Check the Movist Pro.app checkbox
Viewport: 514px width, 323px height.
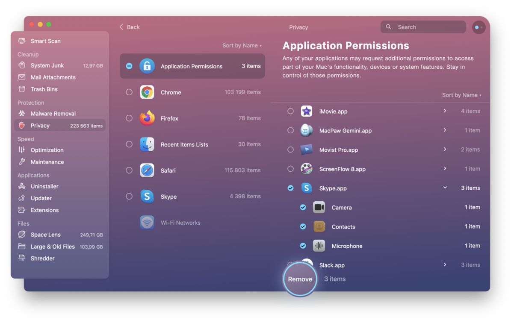point(291,150)
